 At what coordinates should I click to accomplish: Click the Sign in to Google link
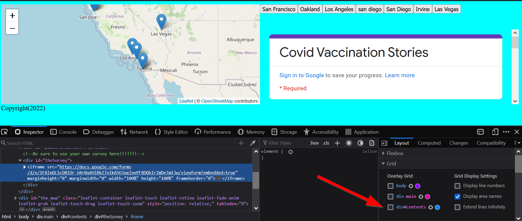click(301, 75)
